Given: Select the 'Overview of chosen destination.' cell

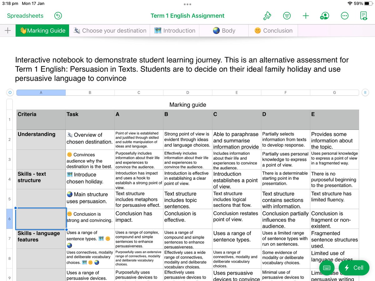Looking at the screenshot, I should (90, 140).
